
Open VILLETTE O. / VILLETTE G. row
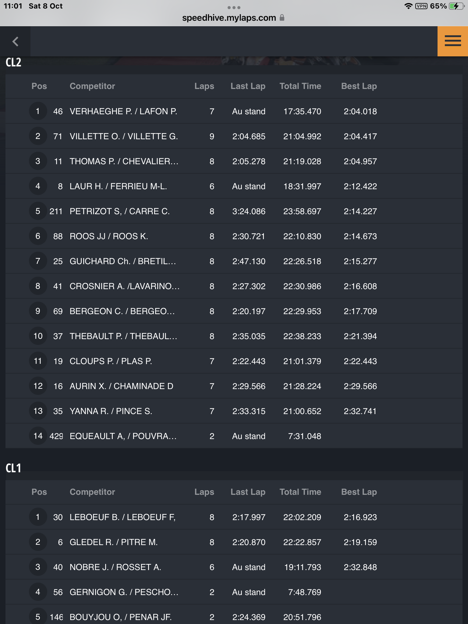coord(234,136)
